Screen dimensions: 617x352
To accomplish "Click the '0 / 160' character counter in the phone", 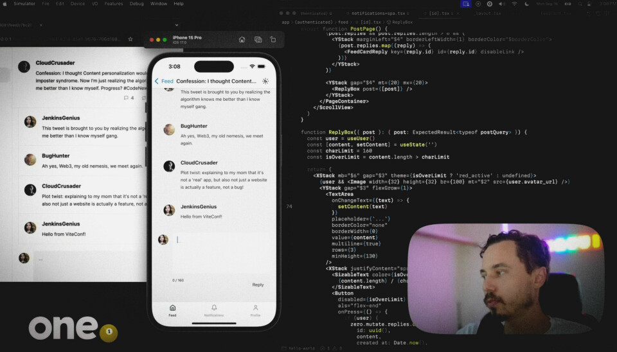I will tap(178, 280).
